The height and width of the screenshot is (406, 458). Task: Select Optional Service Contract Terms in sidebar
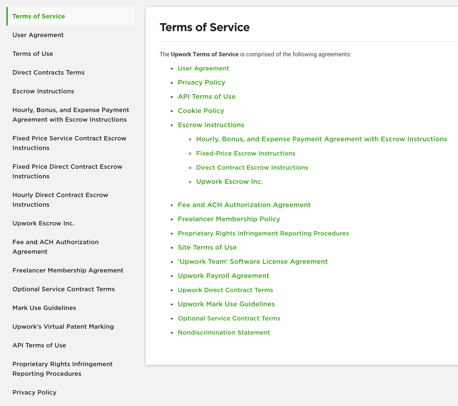(64, 289)
